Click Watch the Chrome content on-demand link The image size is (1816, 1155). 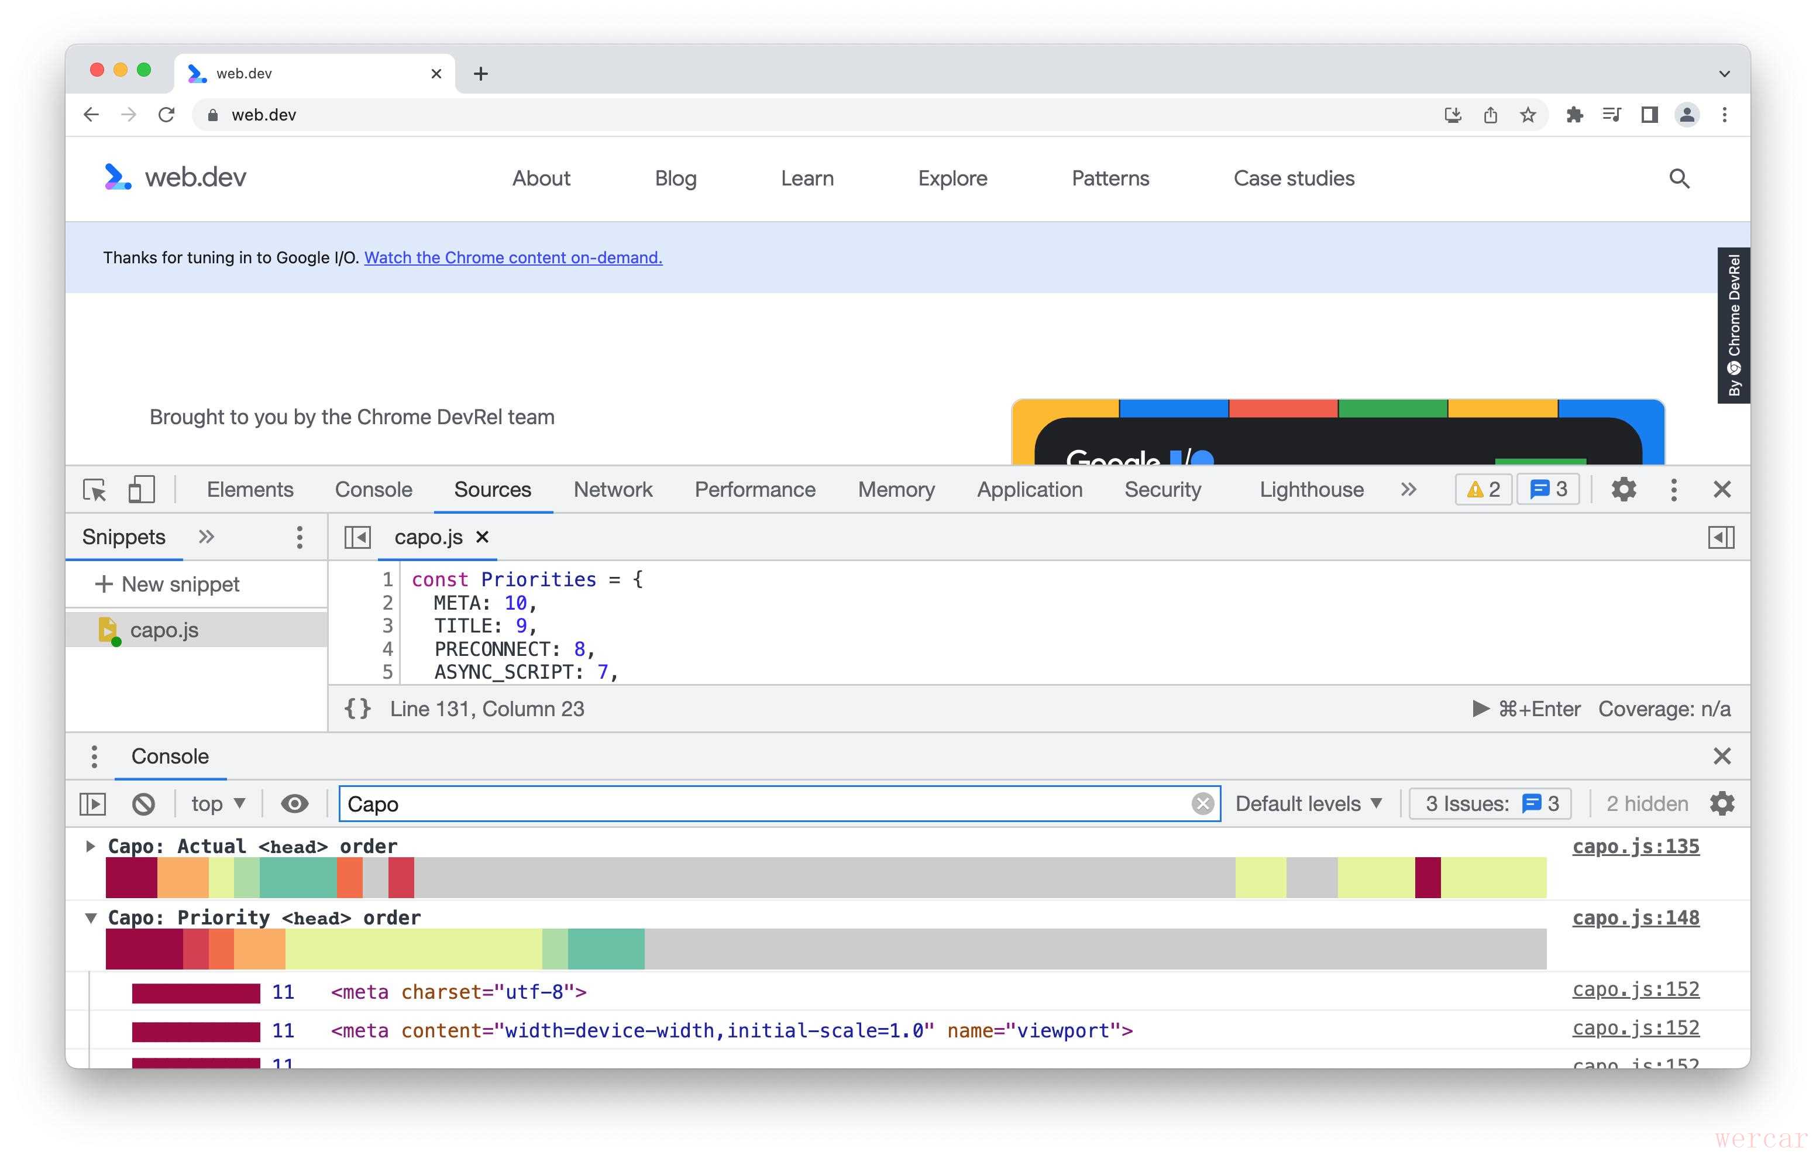point(513,257)
